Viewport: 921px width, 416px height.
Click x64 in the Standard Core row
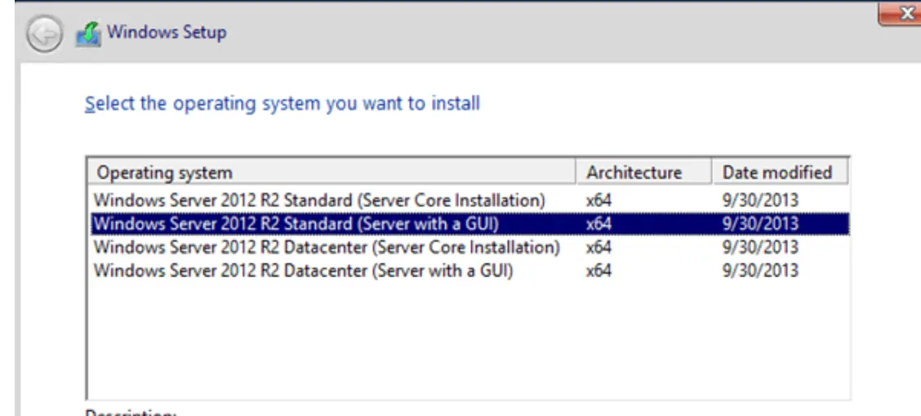tap(598, 199)
